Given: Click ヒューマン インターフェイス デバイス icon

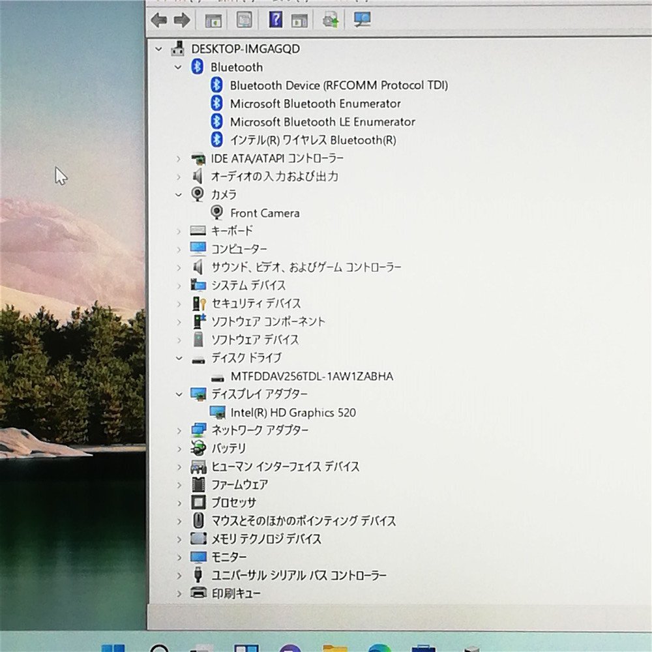Looking at the screenshot, I should point(198,467).
